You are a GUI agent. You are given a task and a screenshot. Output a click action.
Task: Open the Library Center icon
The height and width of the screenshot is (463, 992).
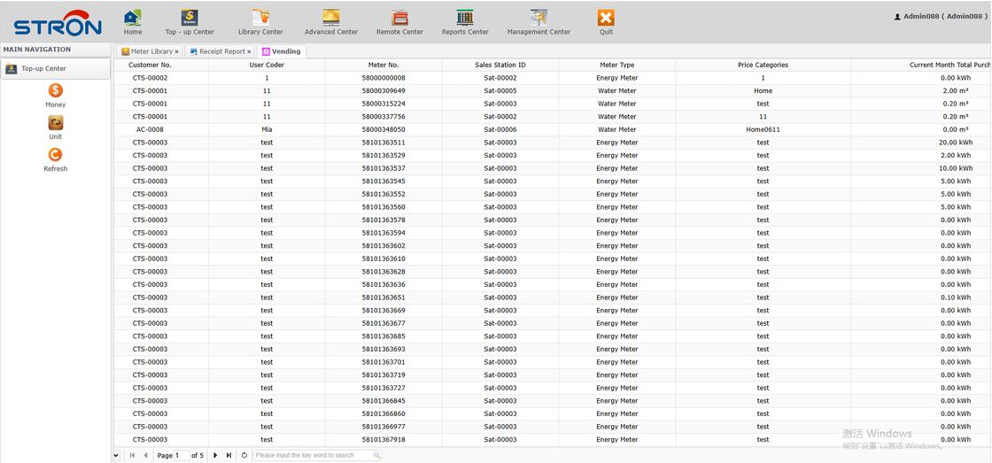tap(260, 19)
